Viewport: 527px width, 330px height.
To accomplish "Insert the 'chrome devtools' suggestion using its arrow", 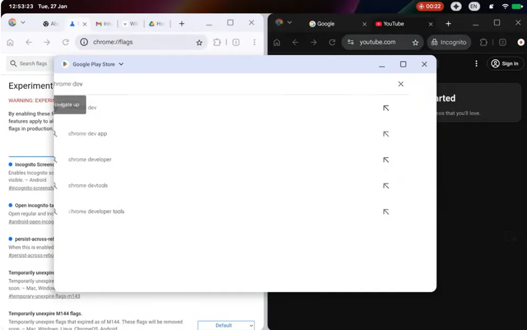I will 386,186.
